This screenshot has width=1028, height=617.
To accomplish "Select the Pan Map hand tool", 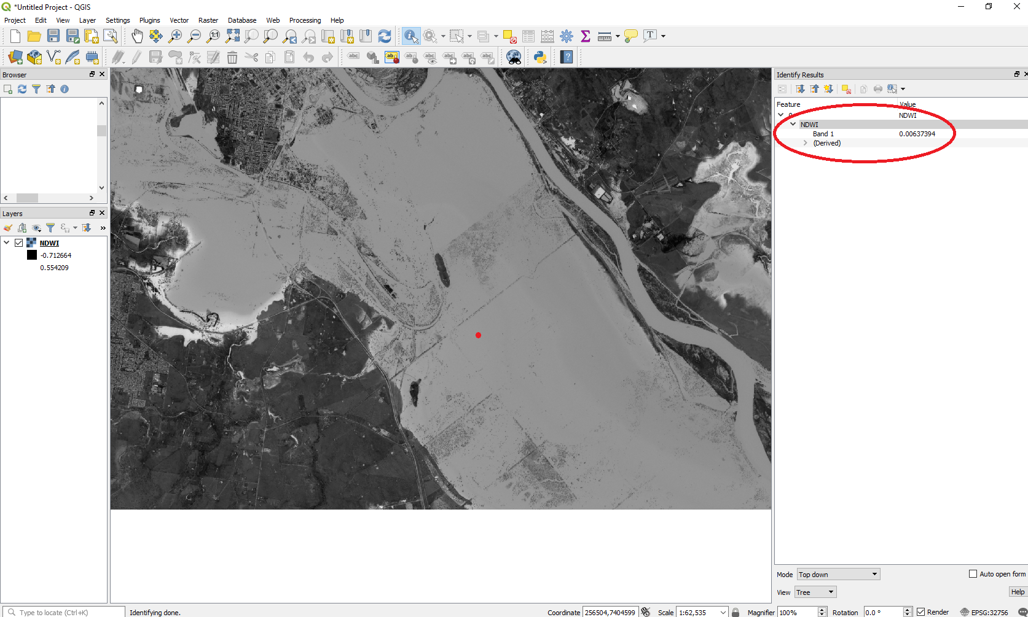I will (x=137, y=36).
